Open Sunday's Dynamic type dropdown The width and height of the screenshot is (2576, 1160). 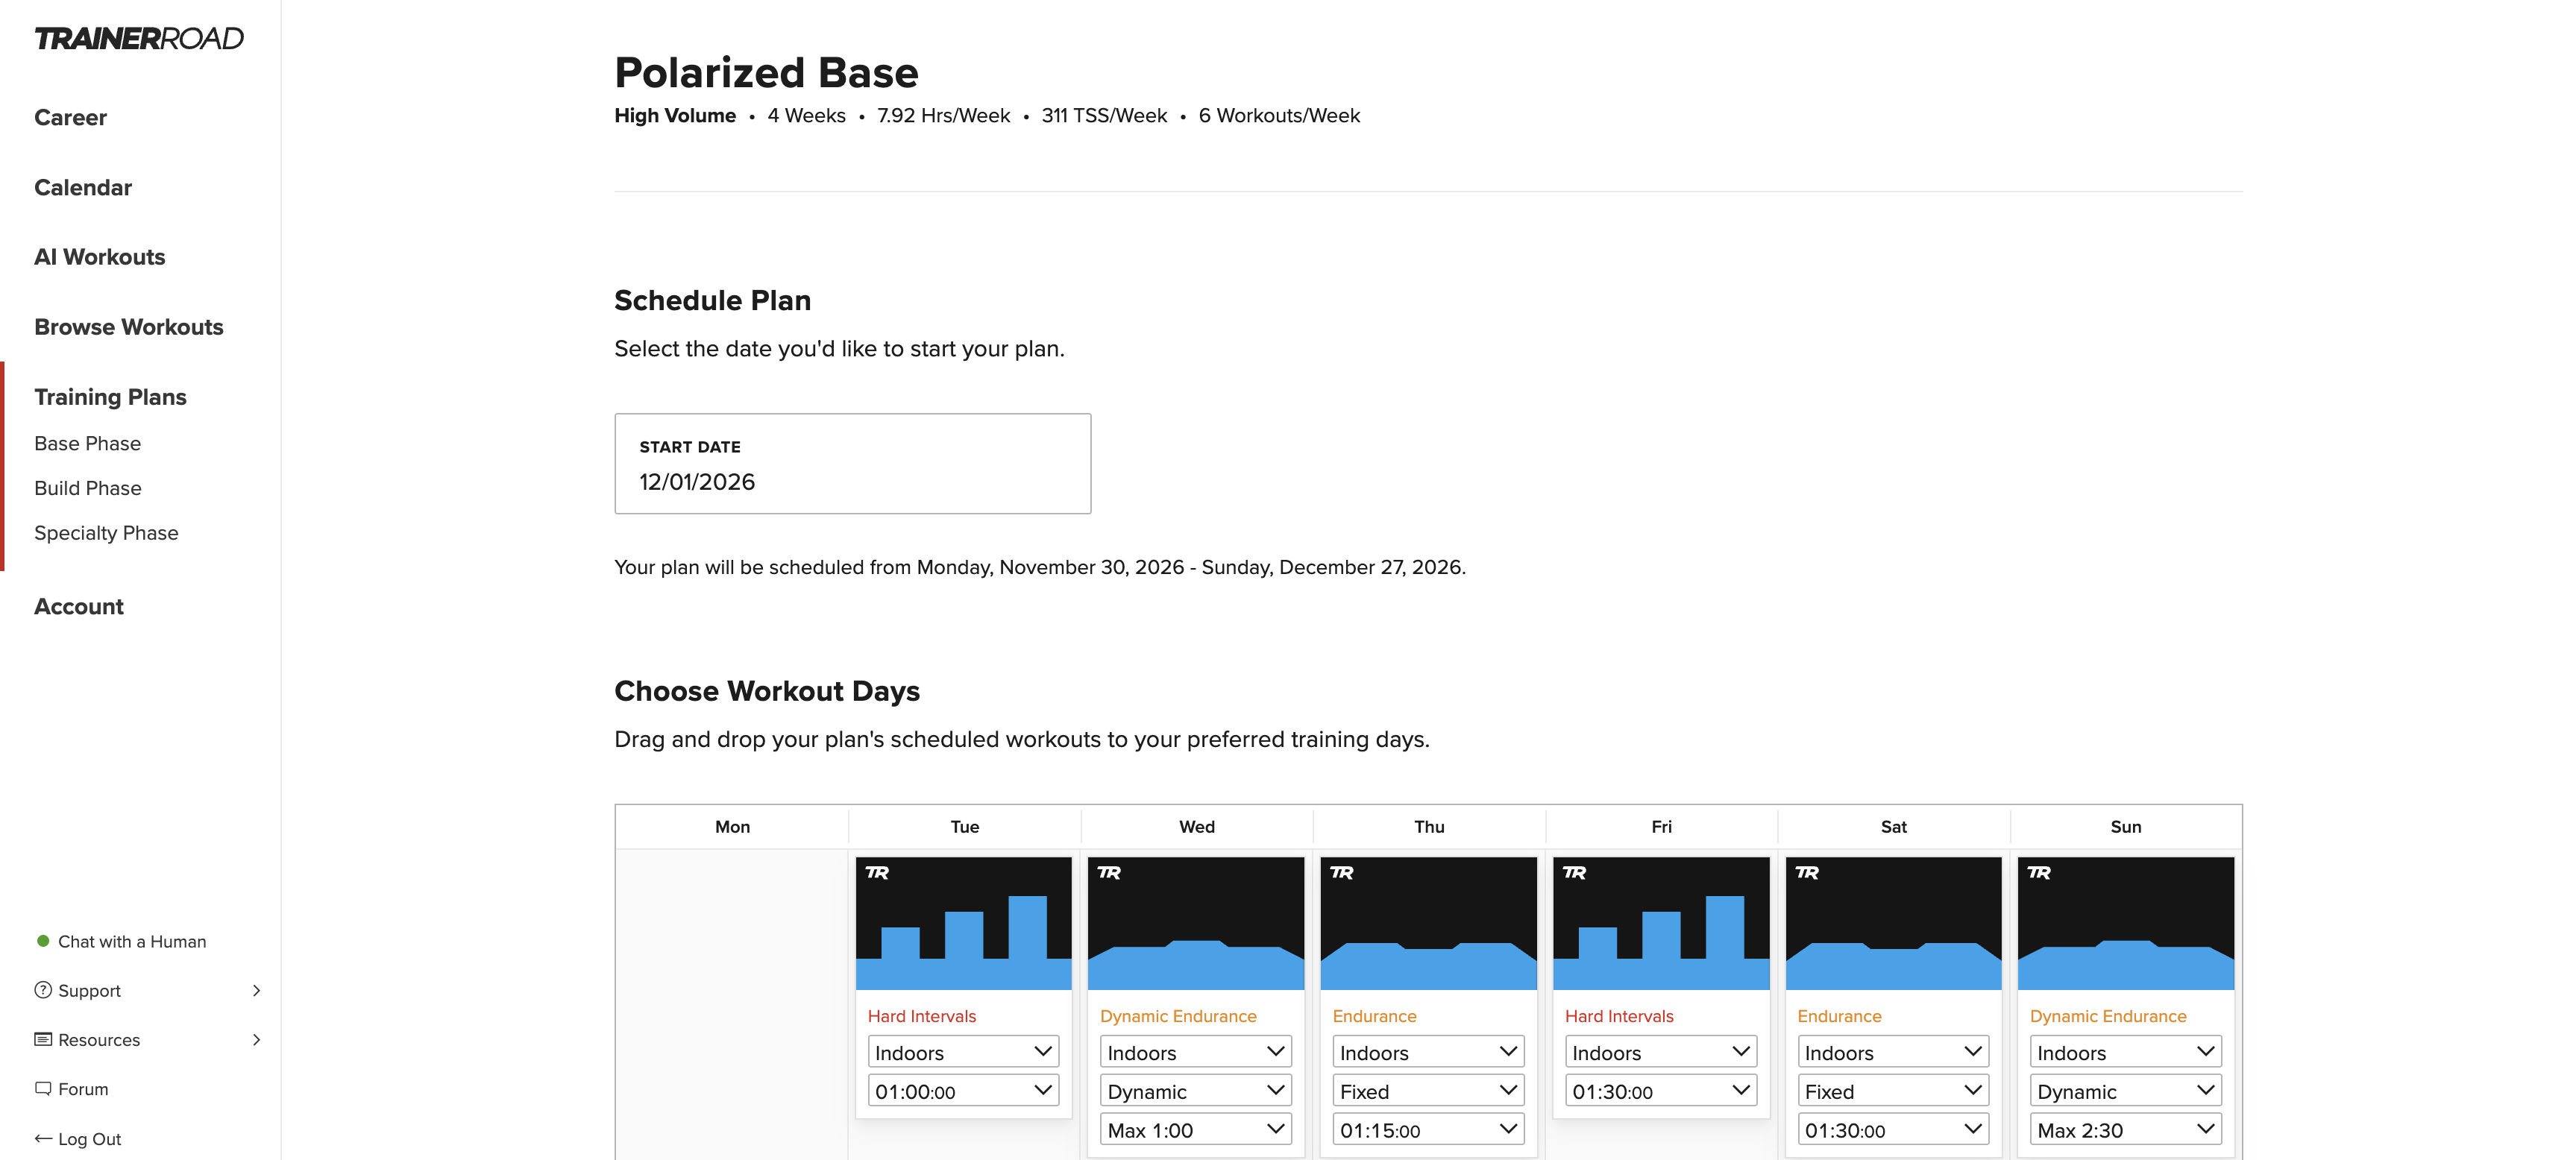click(x=2126, y=1091)
